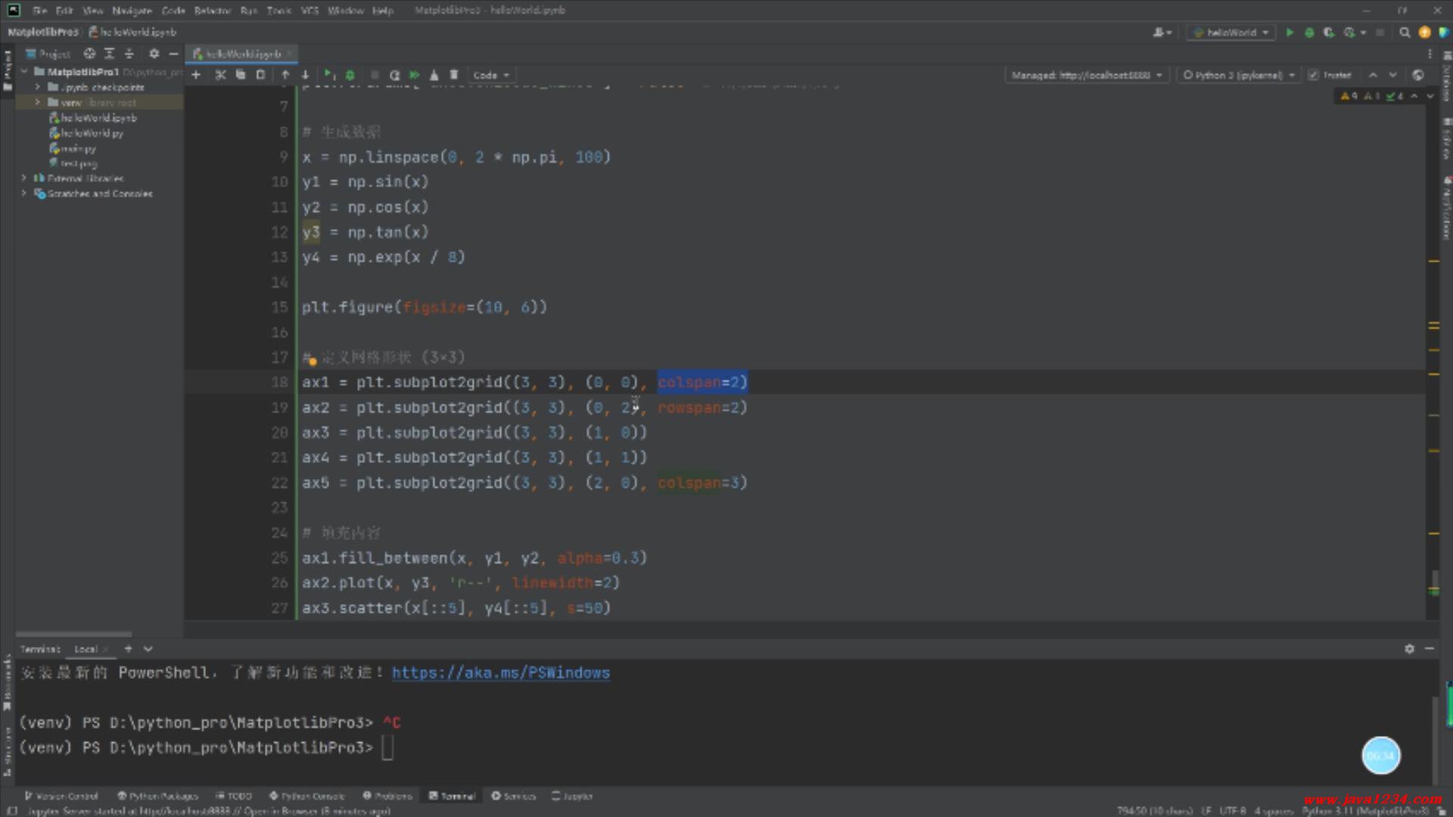Select helloWorld.py in the project tree
The image size is (1453, 817).
pyautogui.click(x=92, y=133)
